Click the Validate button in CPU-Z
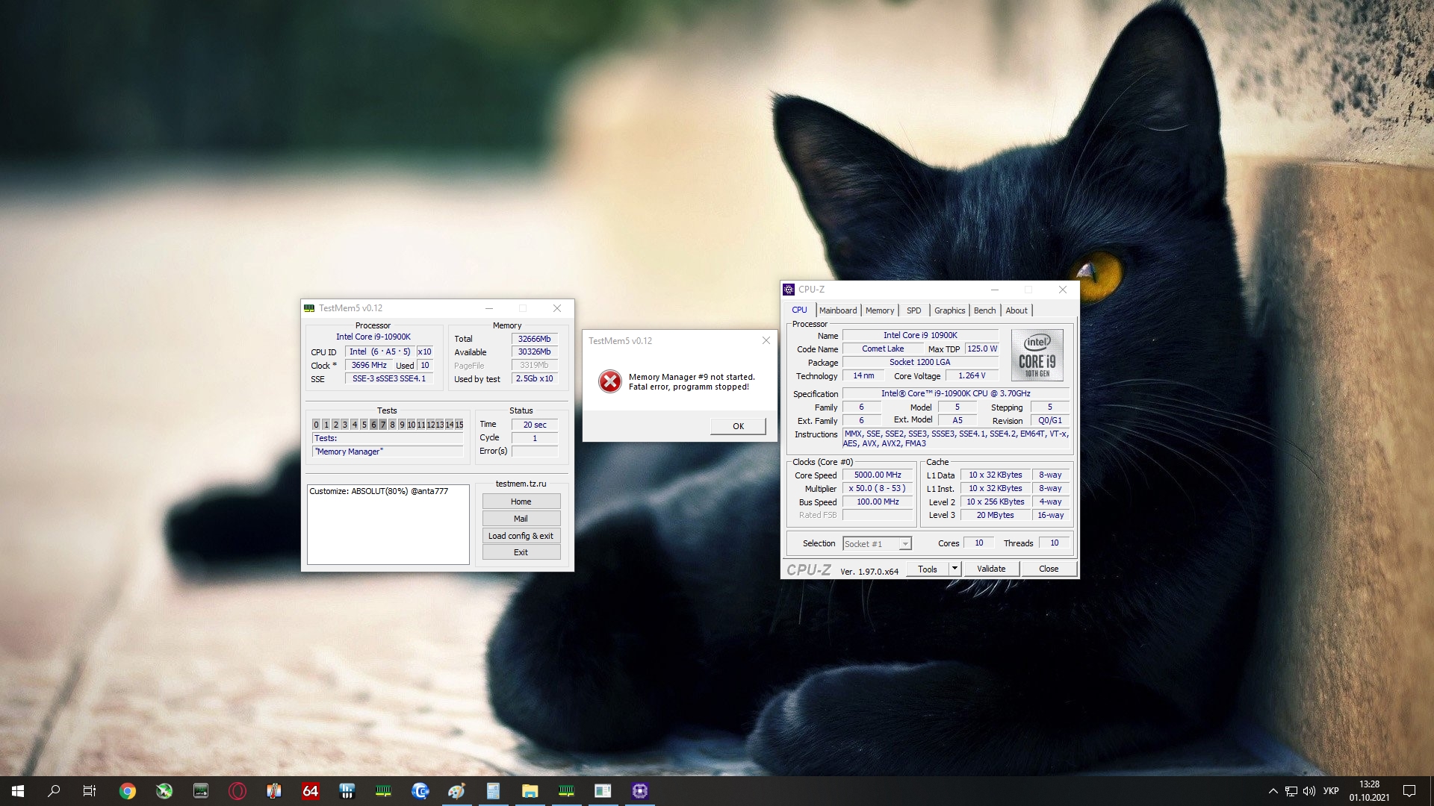The height and width of the screenshot is (806, 1434). point(990,569)
